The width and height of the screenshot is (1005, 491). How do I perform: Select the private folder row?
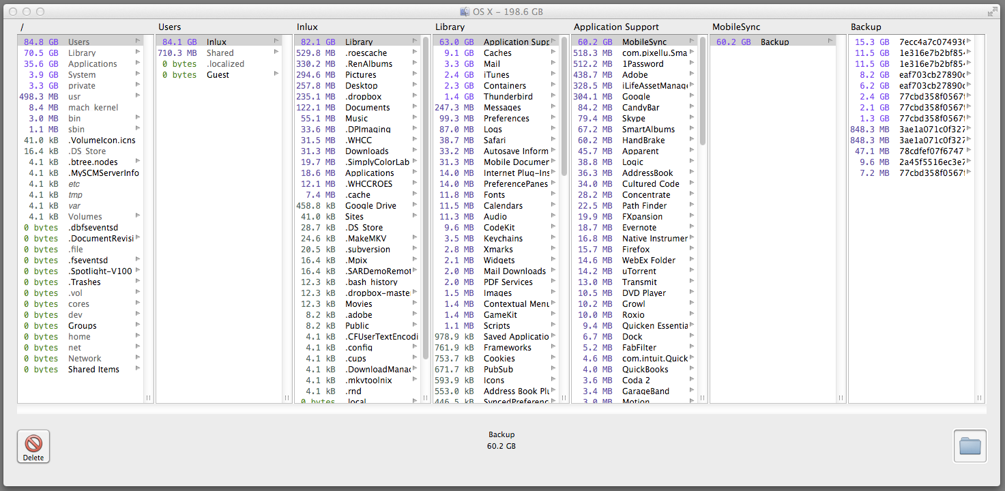81,85
